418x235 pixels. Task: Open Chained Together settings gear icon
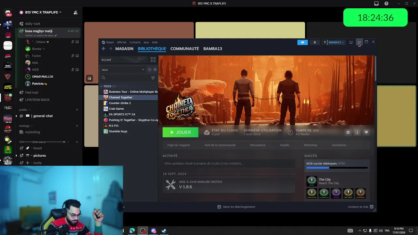tap(348, 132)
